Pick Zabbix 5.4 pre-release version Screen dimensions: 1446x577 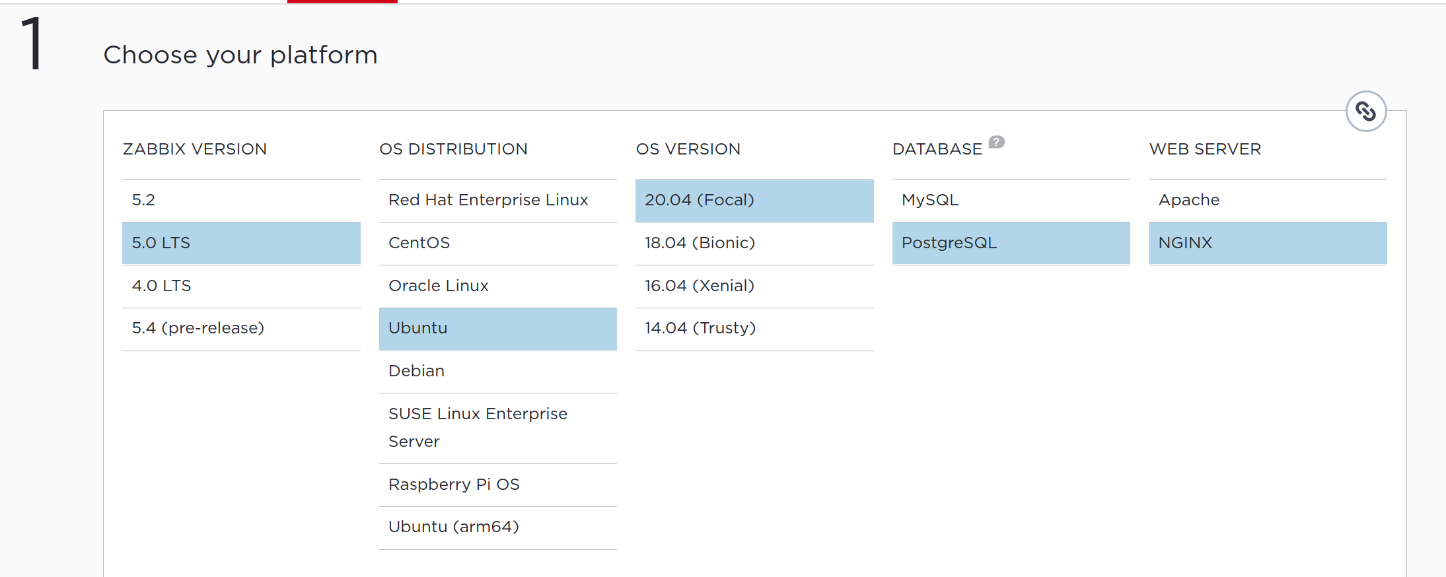pyautogui.click(x=241, y=328)
